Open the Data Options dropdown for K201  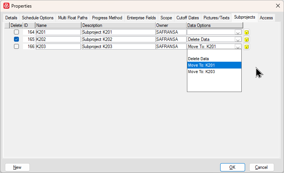pos(238,33)
